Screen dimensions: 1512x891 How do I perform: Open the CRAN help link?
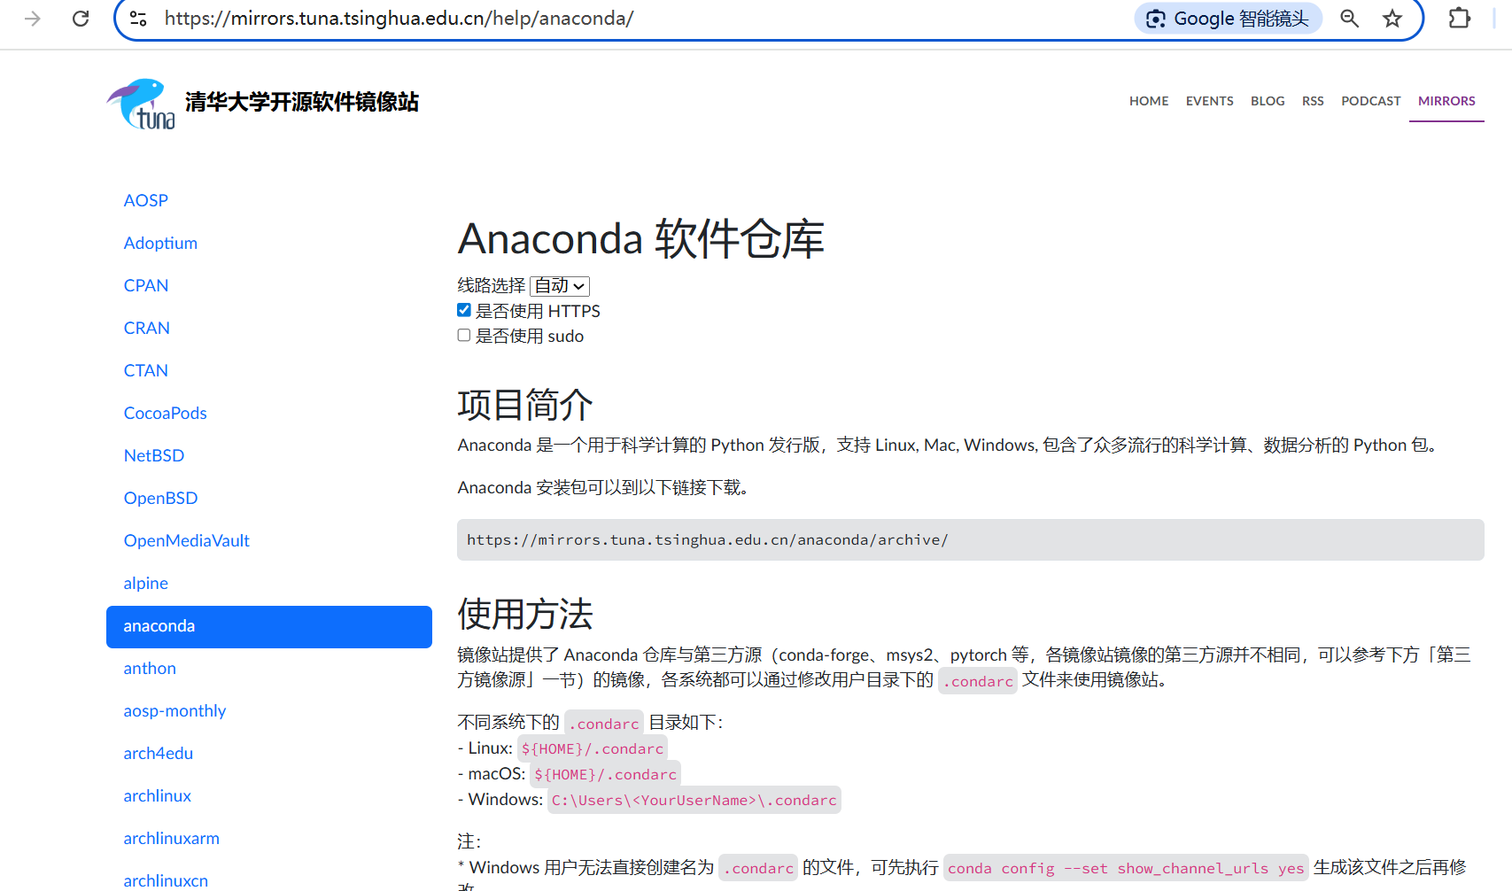pyautogui.click(x=147, y=328)
